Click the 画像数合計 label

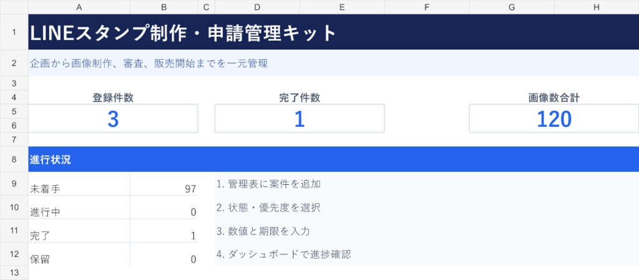tap(554, 98)
